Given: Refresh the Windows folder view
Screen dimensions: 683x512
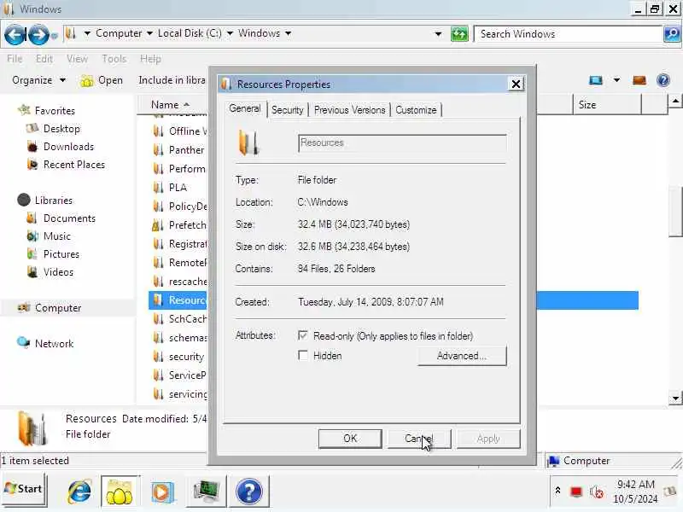Looking at the screenshot, I should pos(459,34).
